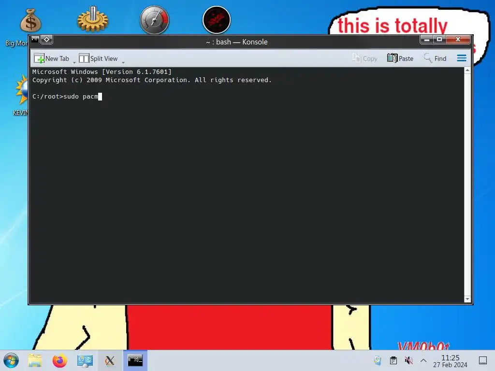Viewport: 495px width, 371px height.
Task: Switch to the Konsole taskbar entry
Action: pyautogui.click(x=135, y=360)
